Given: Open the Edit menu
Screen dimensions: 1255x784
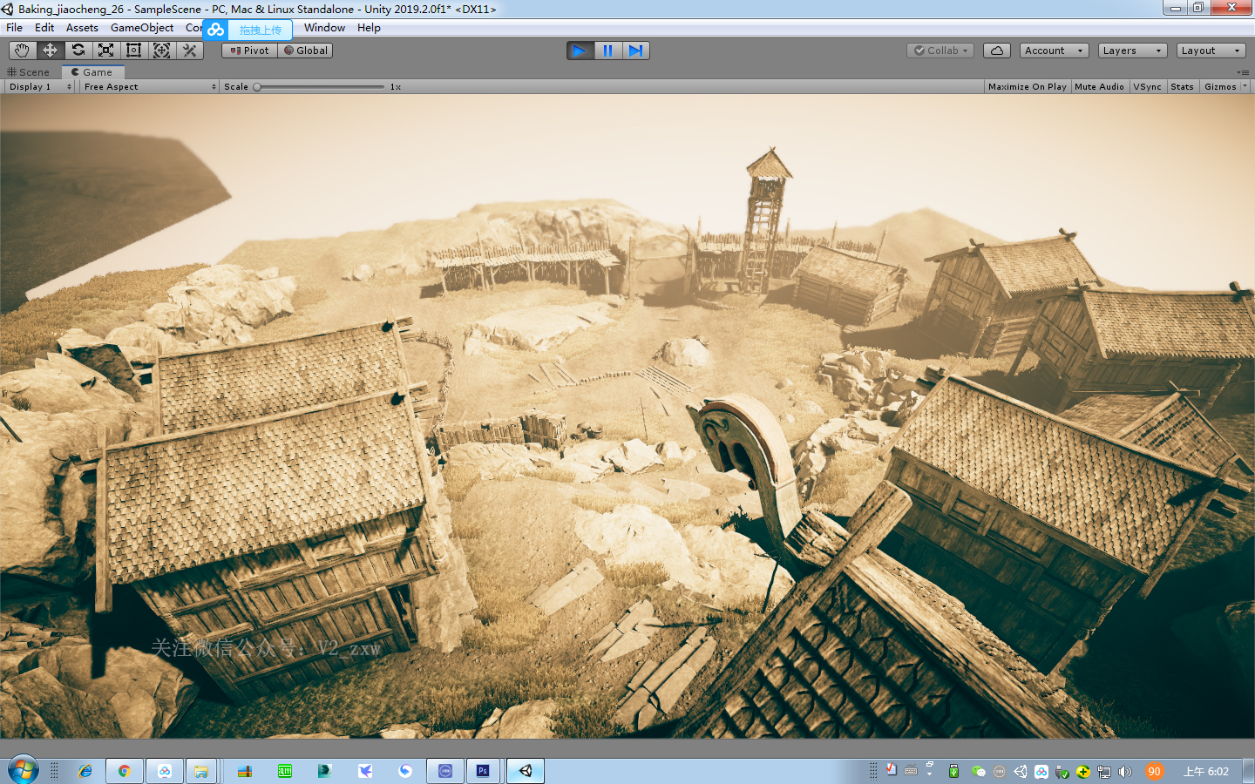Looking at the screenshot, I should click(x=44, y=28).
